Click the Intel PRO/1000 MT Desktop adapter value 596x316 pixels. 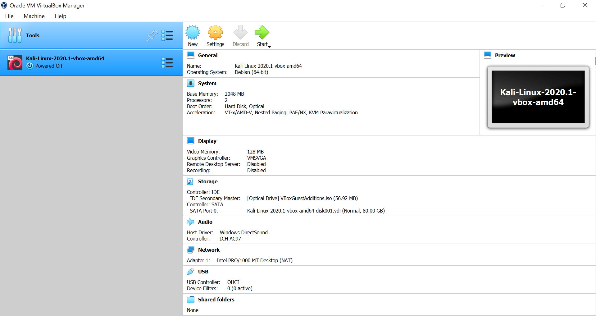[x=255, y=260]
